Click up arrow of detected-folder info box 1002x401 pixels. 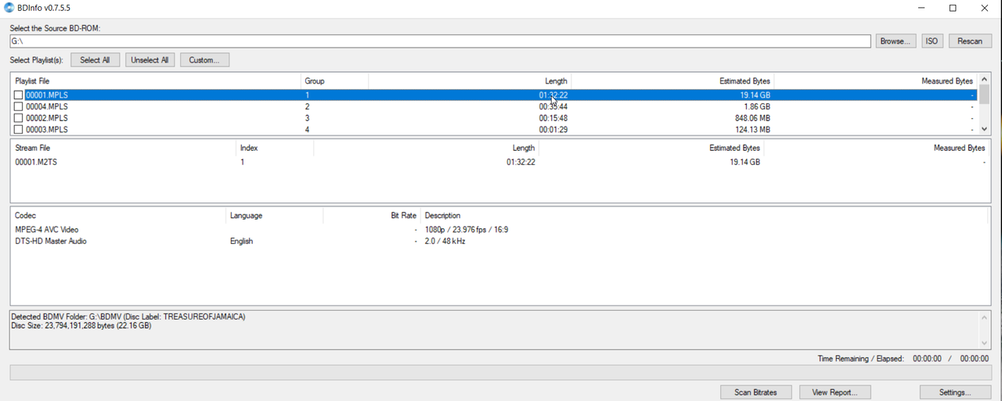[x=985, y=317]
